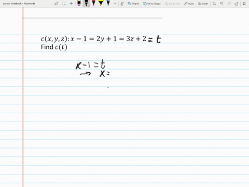Screen dimensions: 249x187
Task: Share the notebook page
Action: (237, 4)
